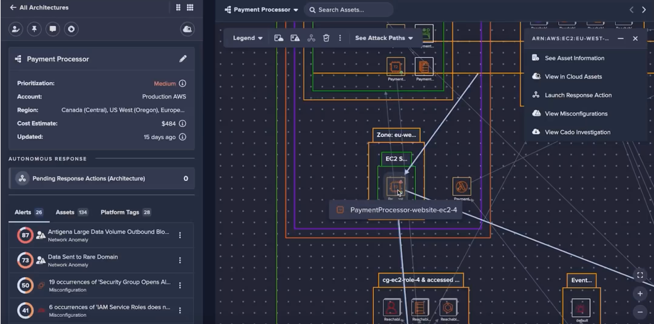Click the cg-ec2-role-4 & accessed group label

pos(421,280)
